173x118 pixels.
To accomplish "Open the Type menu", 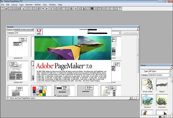I will click(21, 5).
